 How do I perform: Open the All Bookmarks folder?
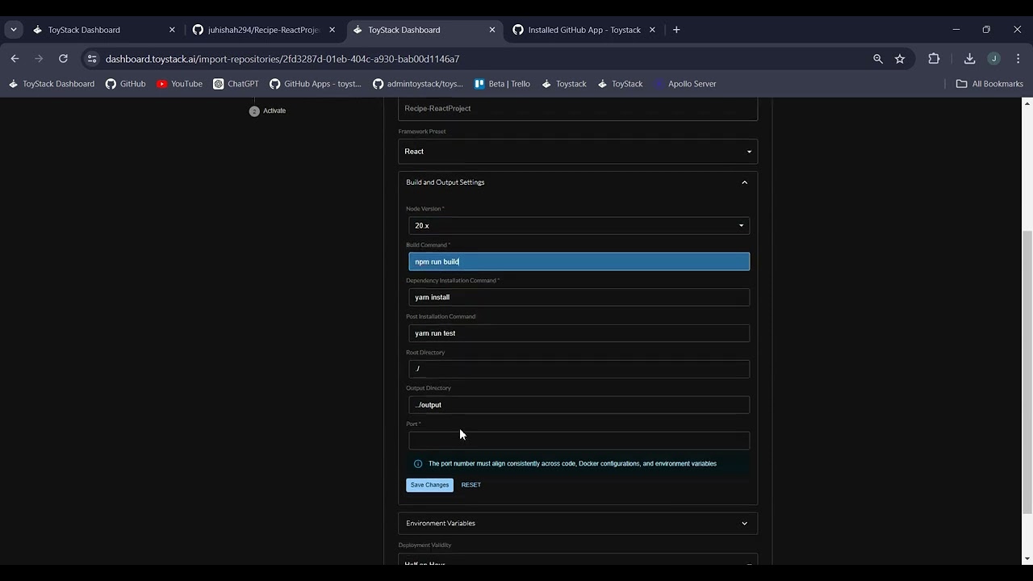(989, 84)
